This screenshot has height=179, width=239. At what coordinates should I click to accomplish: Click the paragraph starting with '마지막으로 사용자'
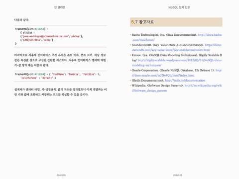(60, 60)
